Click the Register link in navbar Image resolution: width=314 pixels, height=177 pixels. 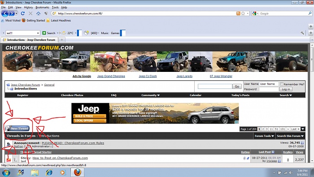tap(22, 95)
